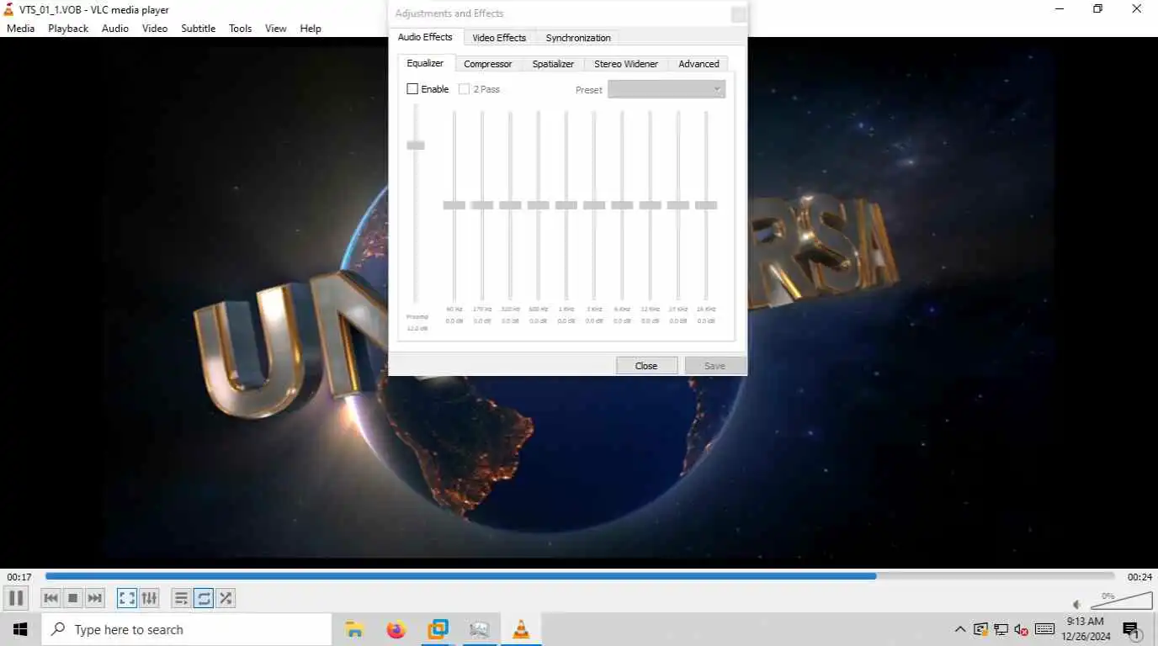This screenshot has height=646, width=1158.
Task: Open the Spatializer sub-tab
Action: pyautogui.click(x=553, y=64)
